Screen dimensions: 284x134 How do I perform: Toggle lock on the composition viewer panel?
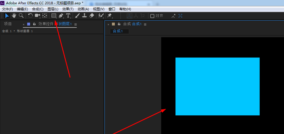119,24
